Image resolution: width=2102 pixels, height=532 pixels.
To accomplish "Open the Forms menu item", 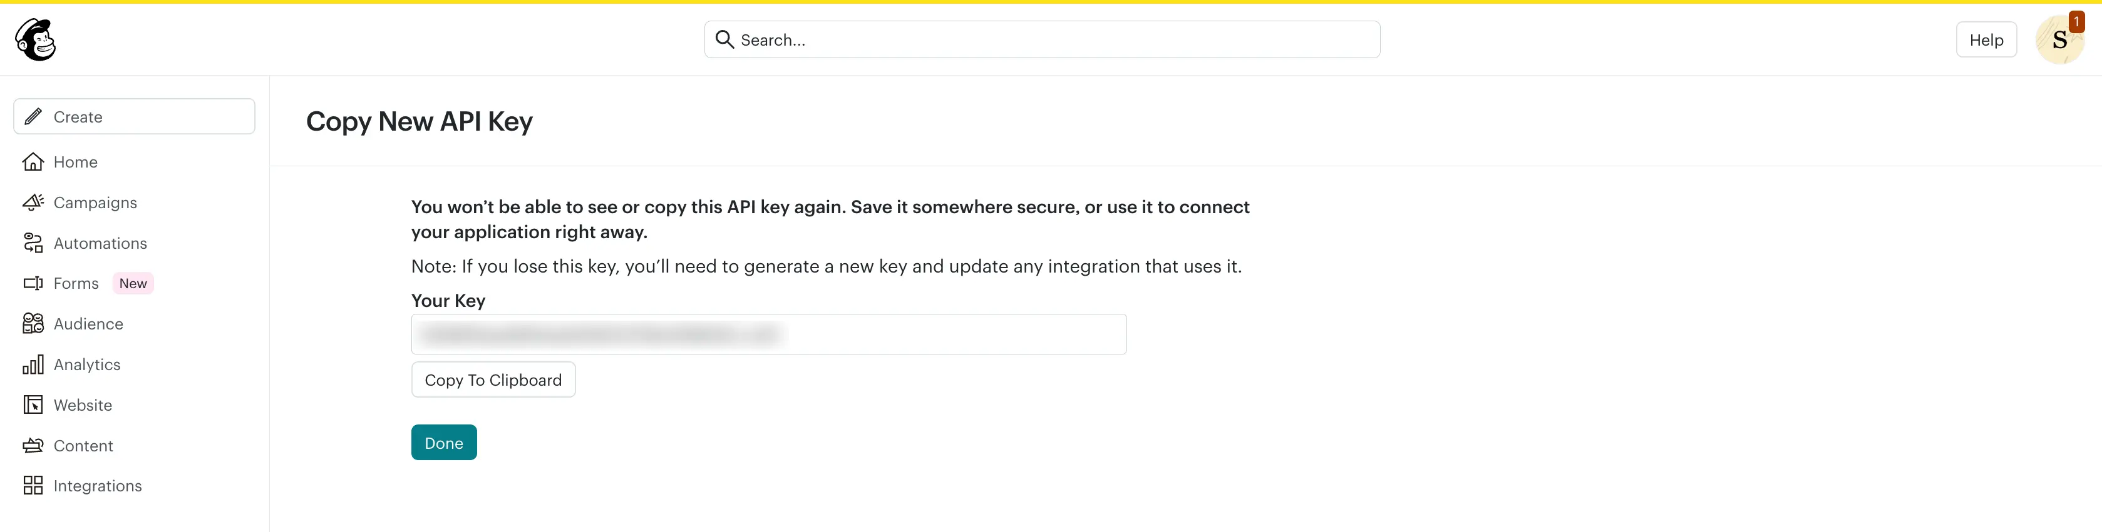I will pos(76,284).
